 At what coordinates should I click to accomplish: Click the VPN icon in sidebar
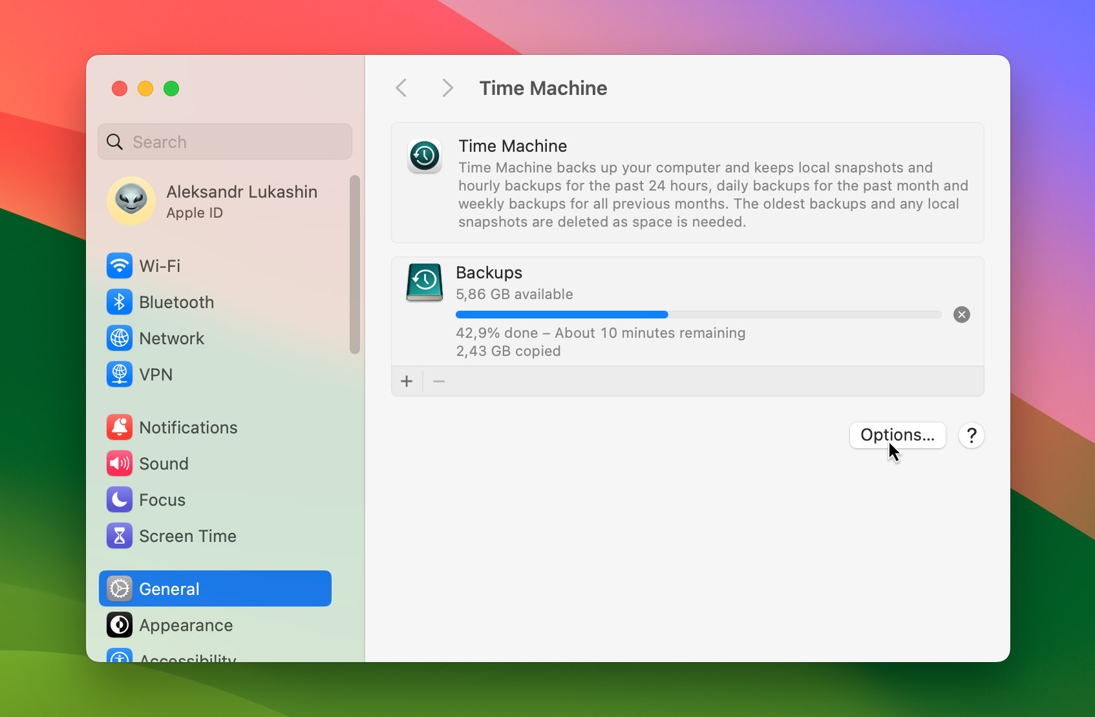pos(120,374)
